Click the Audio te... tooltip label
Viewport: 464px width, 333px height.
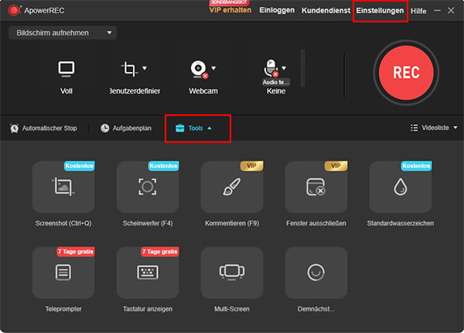pyautogui.click(x=276, y=82)
